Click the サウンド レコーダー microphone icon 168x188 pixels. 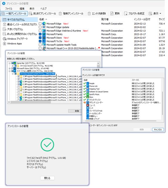pos(88,103)
